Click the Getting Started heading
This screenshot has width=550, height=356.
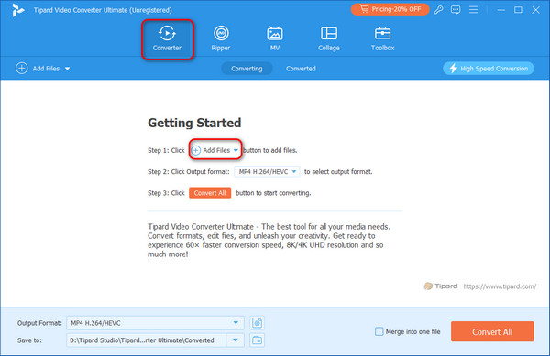pos(194,123)
